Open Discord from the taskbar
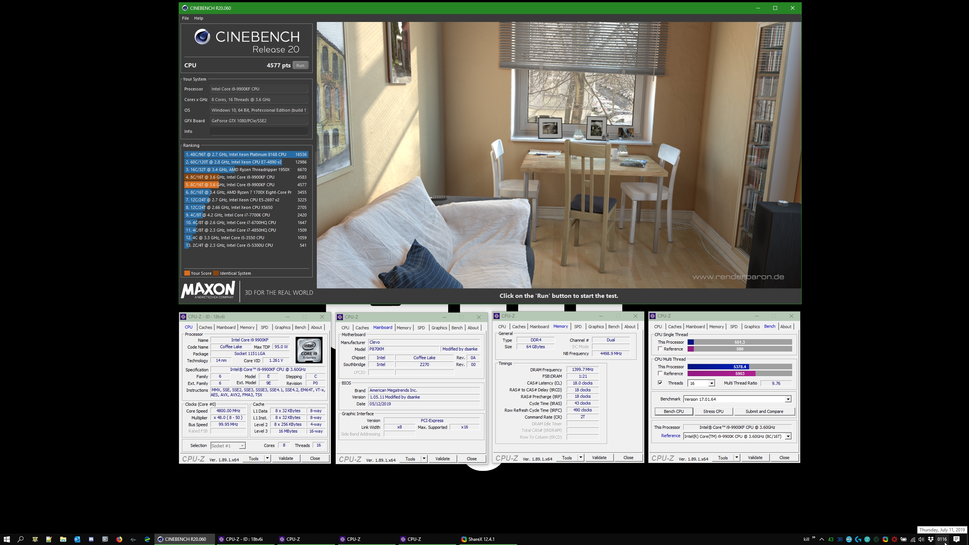Screen dimensions: 969x545 pos(91,539)
